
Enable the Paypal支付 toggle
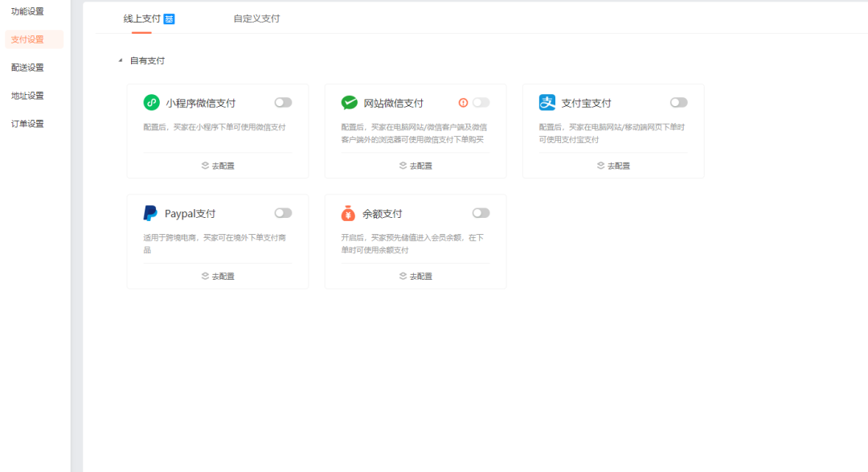[282, 212]
